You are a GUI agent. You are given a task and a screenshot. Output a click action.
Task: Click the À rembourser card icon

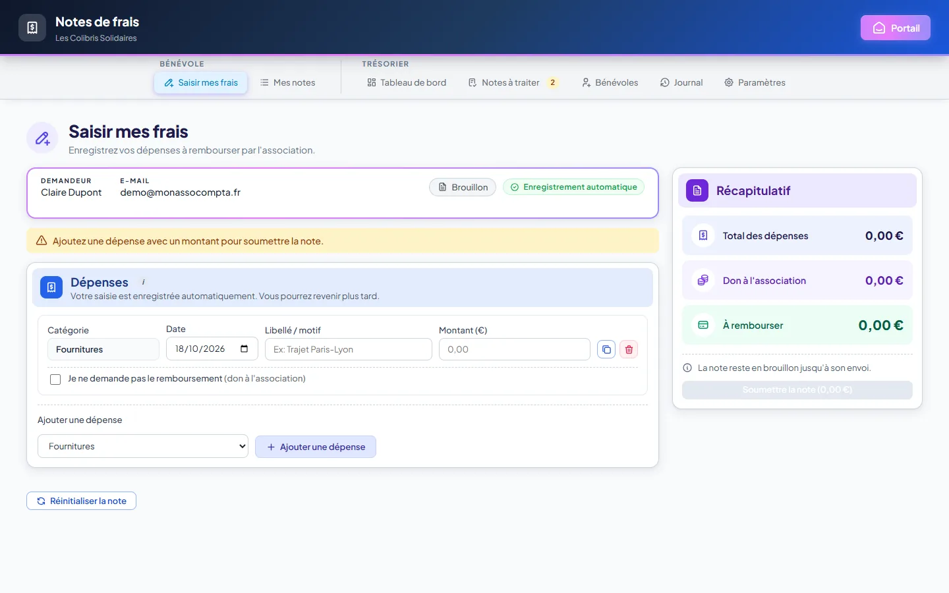pos(703,325)
